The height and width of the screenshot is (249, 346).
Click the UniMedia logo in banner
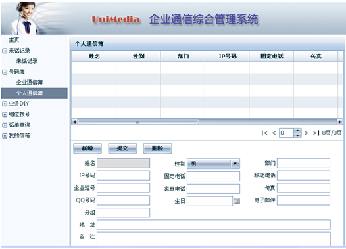click(x=116, y=20)
